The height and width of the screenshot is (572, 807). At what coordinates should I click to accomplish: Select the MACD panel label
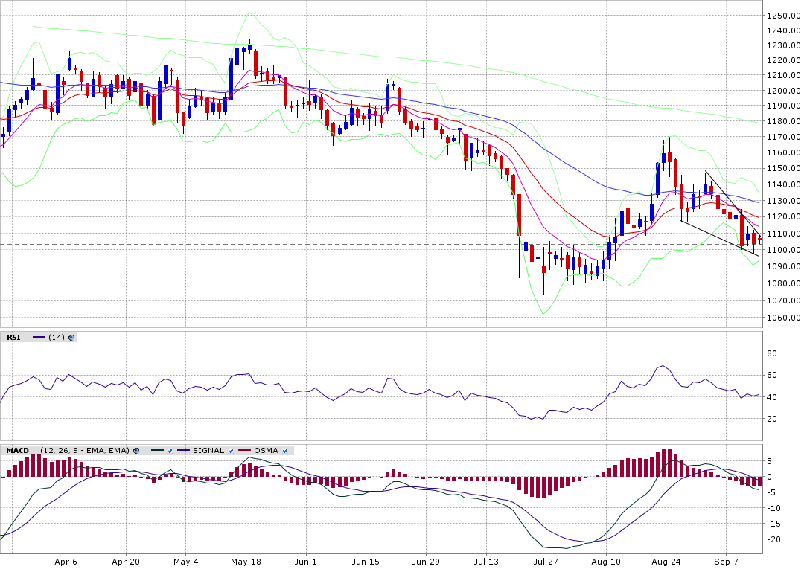coord(17,451)
